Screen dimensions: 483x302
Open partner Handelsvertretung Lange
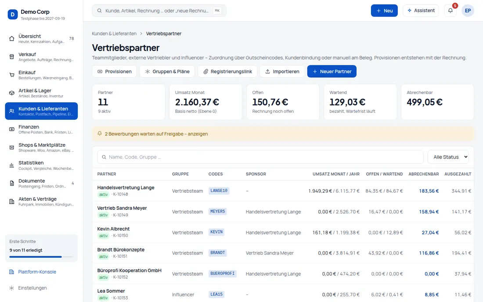(126, 187)
